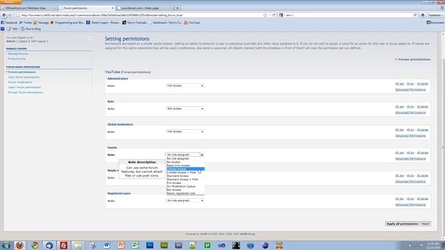Viewport: 445px width, 250px height.
Task: Open Global moderators role dropdown
Action: (185, 131)
